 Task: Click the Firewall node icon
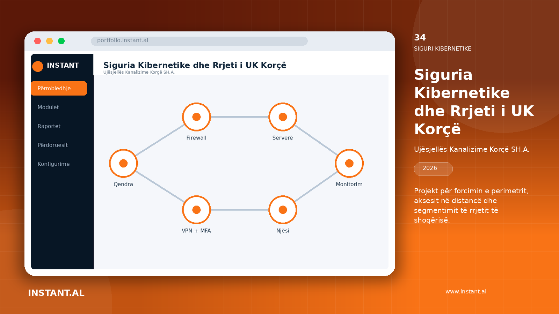click(196, 117)
